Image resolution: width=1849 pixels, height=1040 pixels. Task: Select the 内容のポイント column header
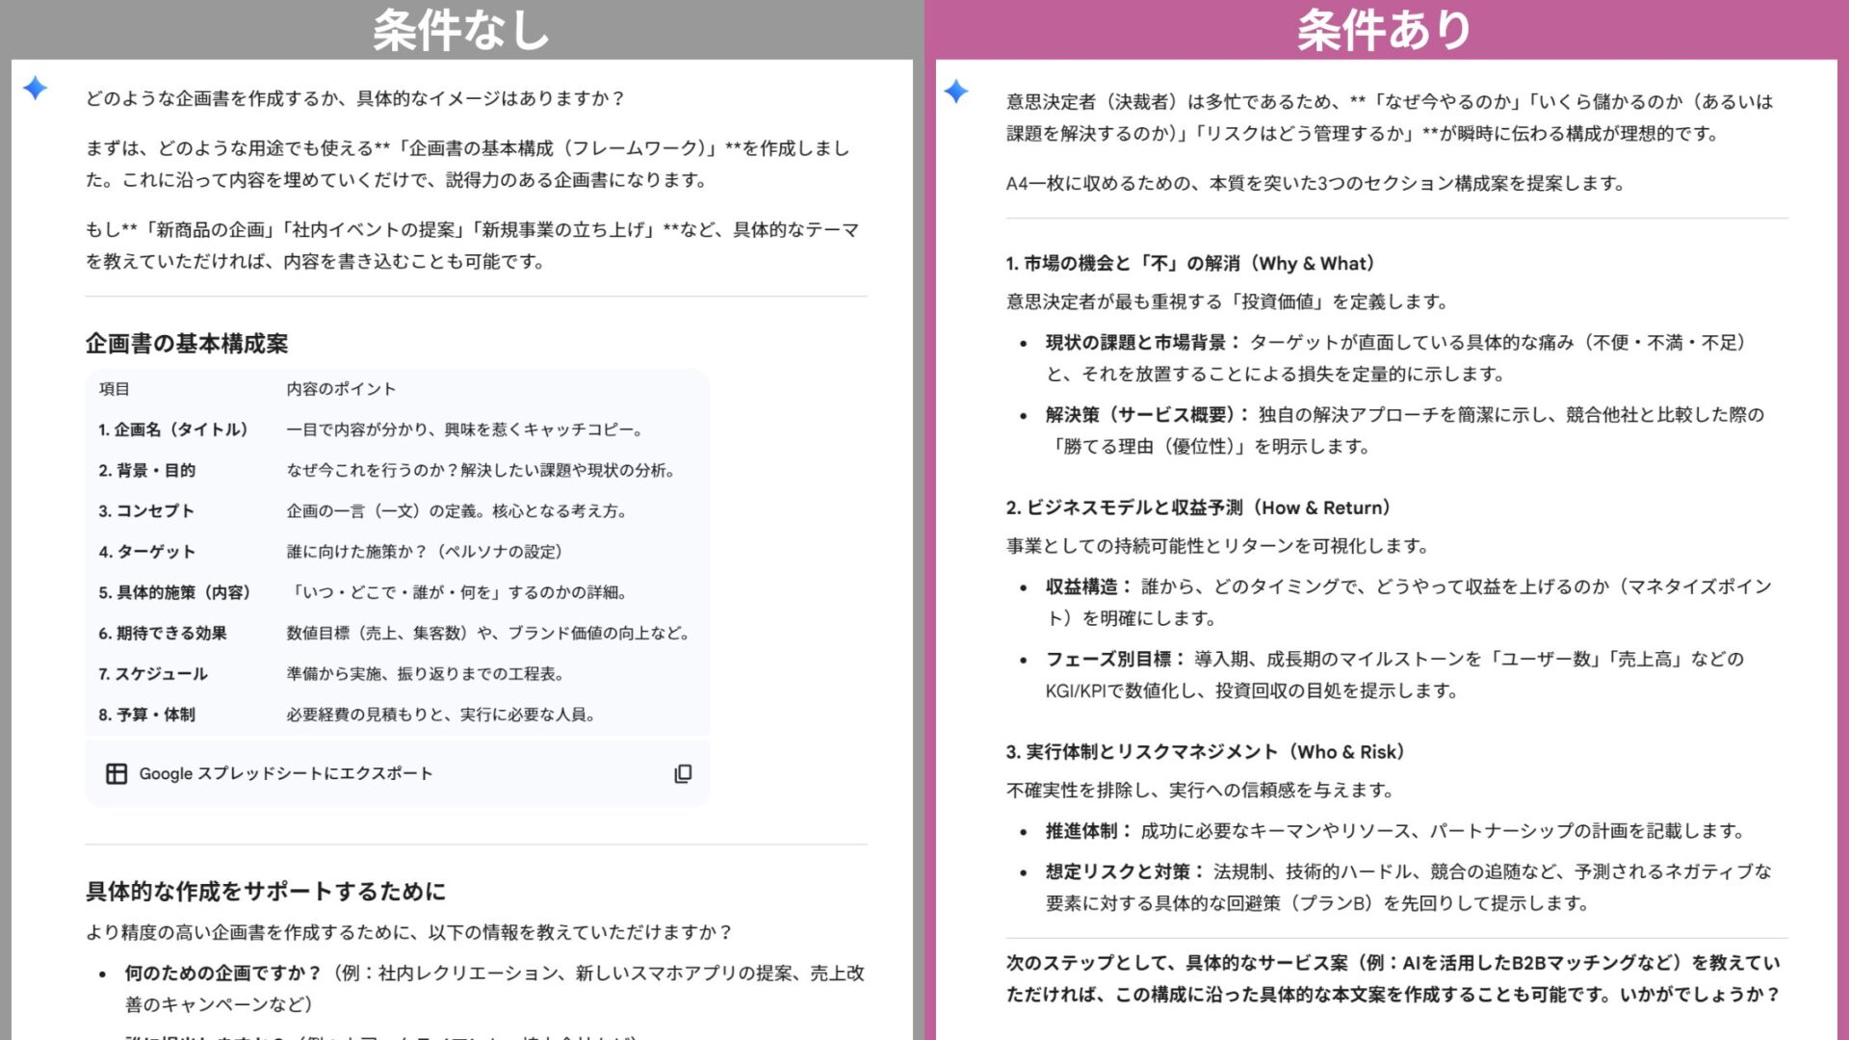(339, 389)
